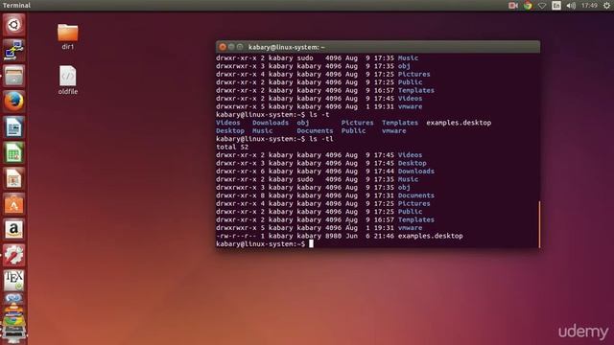The image size is (614, 345).
Task: Open System Settings wrench-and-gear icon
Action: [13, 255]
